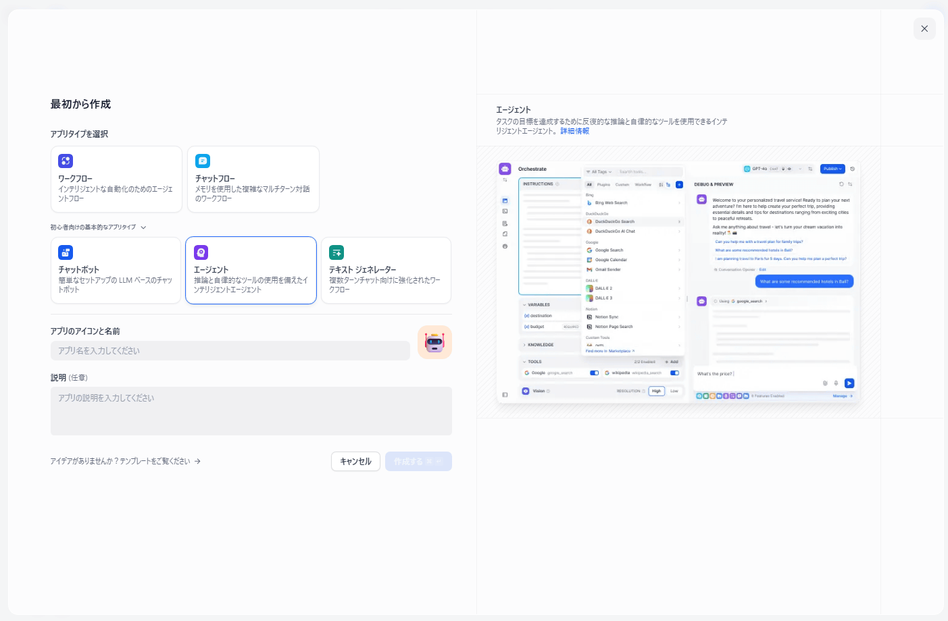Select High resolution option in preview

pos(656,391)
